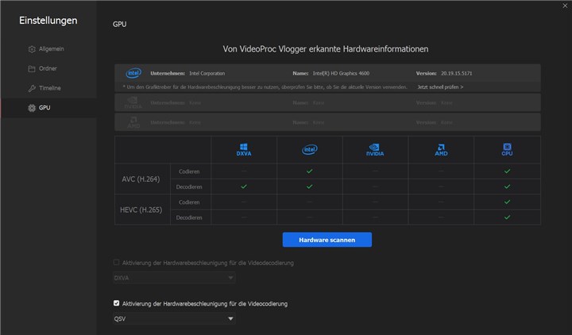
Task: Toggle hardware acceleration for Videodecodierung checkbox
Action: click(x=117, y=262)
